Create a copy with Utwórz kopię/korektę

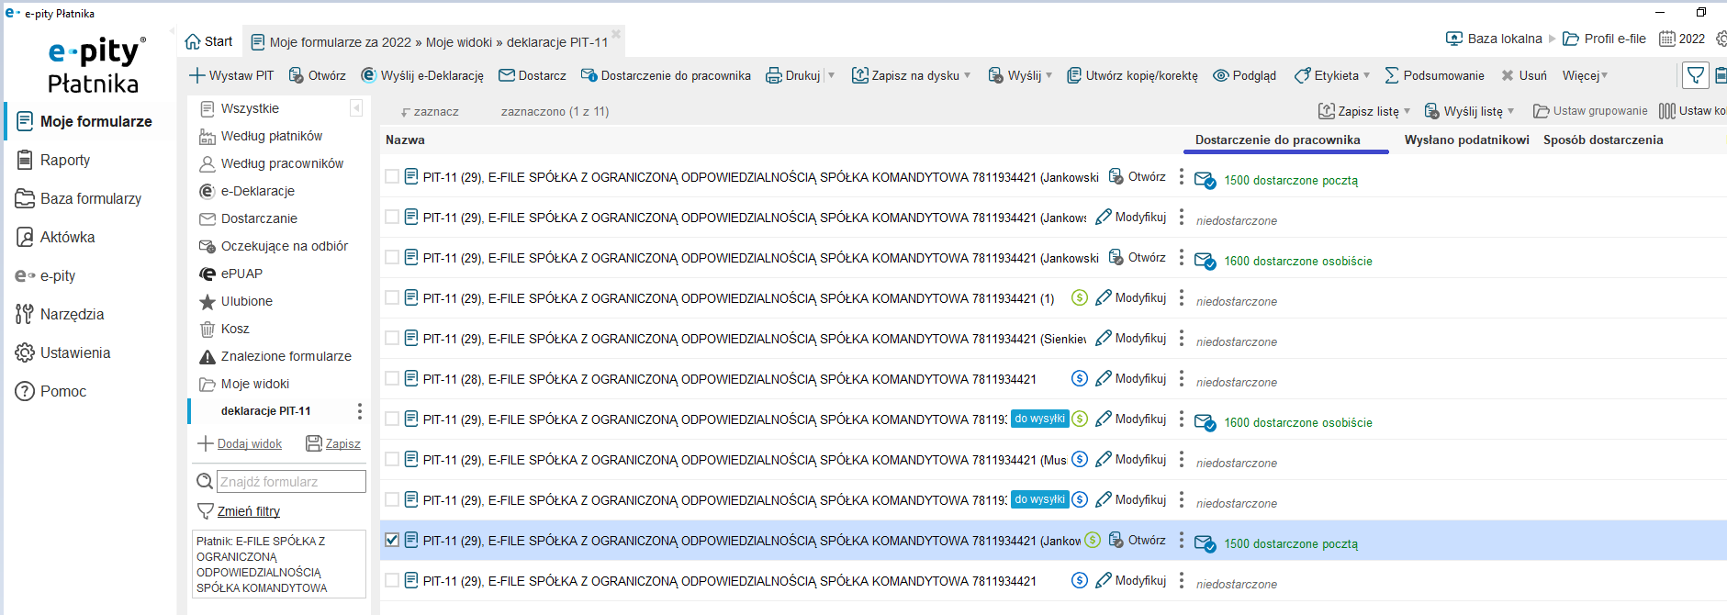[x=1132, y=75]
